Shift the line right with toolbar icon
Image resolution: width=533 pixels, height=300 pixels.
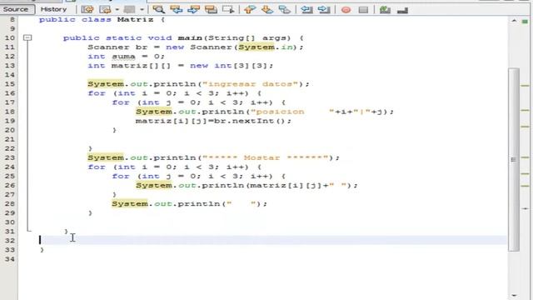pos(324,9)
